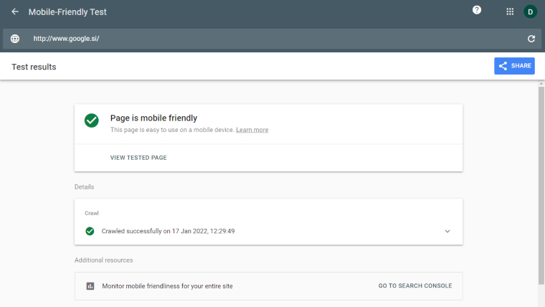Click the crawled successfully check icon
545x307 pixels.
point(90,231)
